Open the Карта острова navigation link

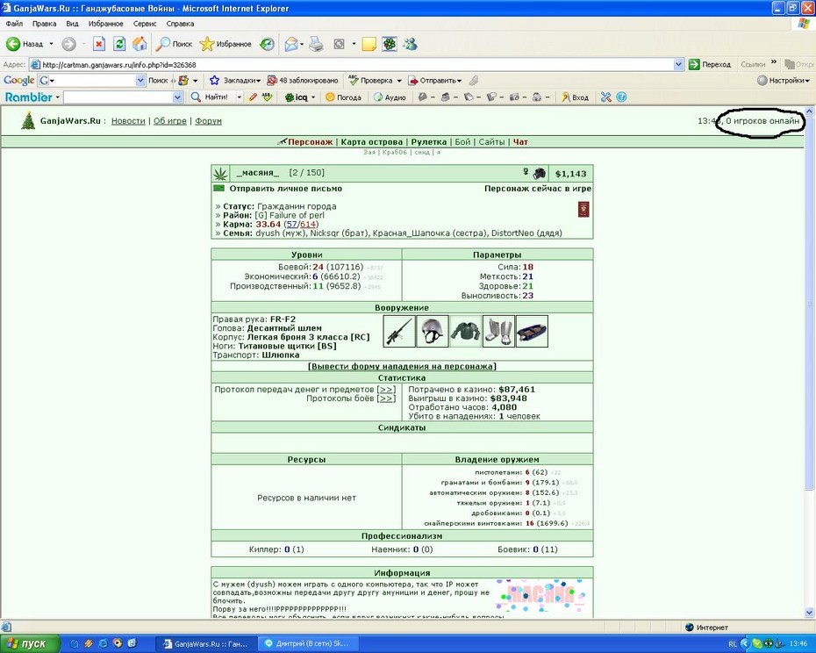click(x=371, y=141)
